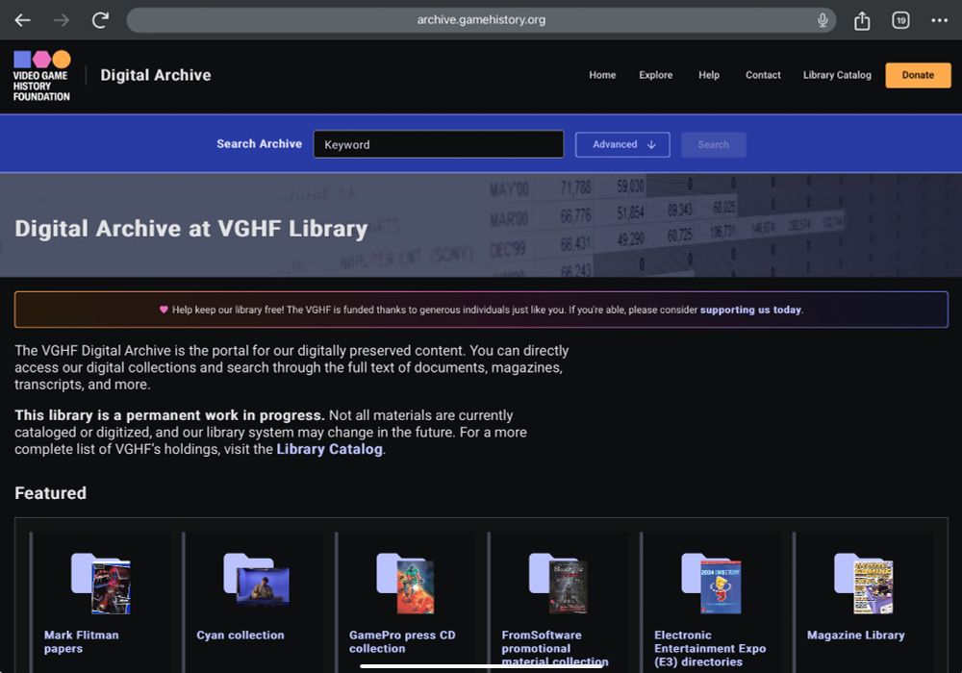Click the browser forward arrow
This screenshot has width=962, height=673.
pyautogui.click(x=62, y=20)
